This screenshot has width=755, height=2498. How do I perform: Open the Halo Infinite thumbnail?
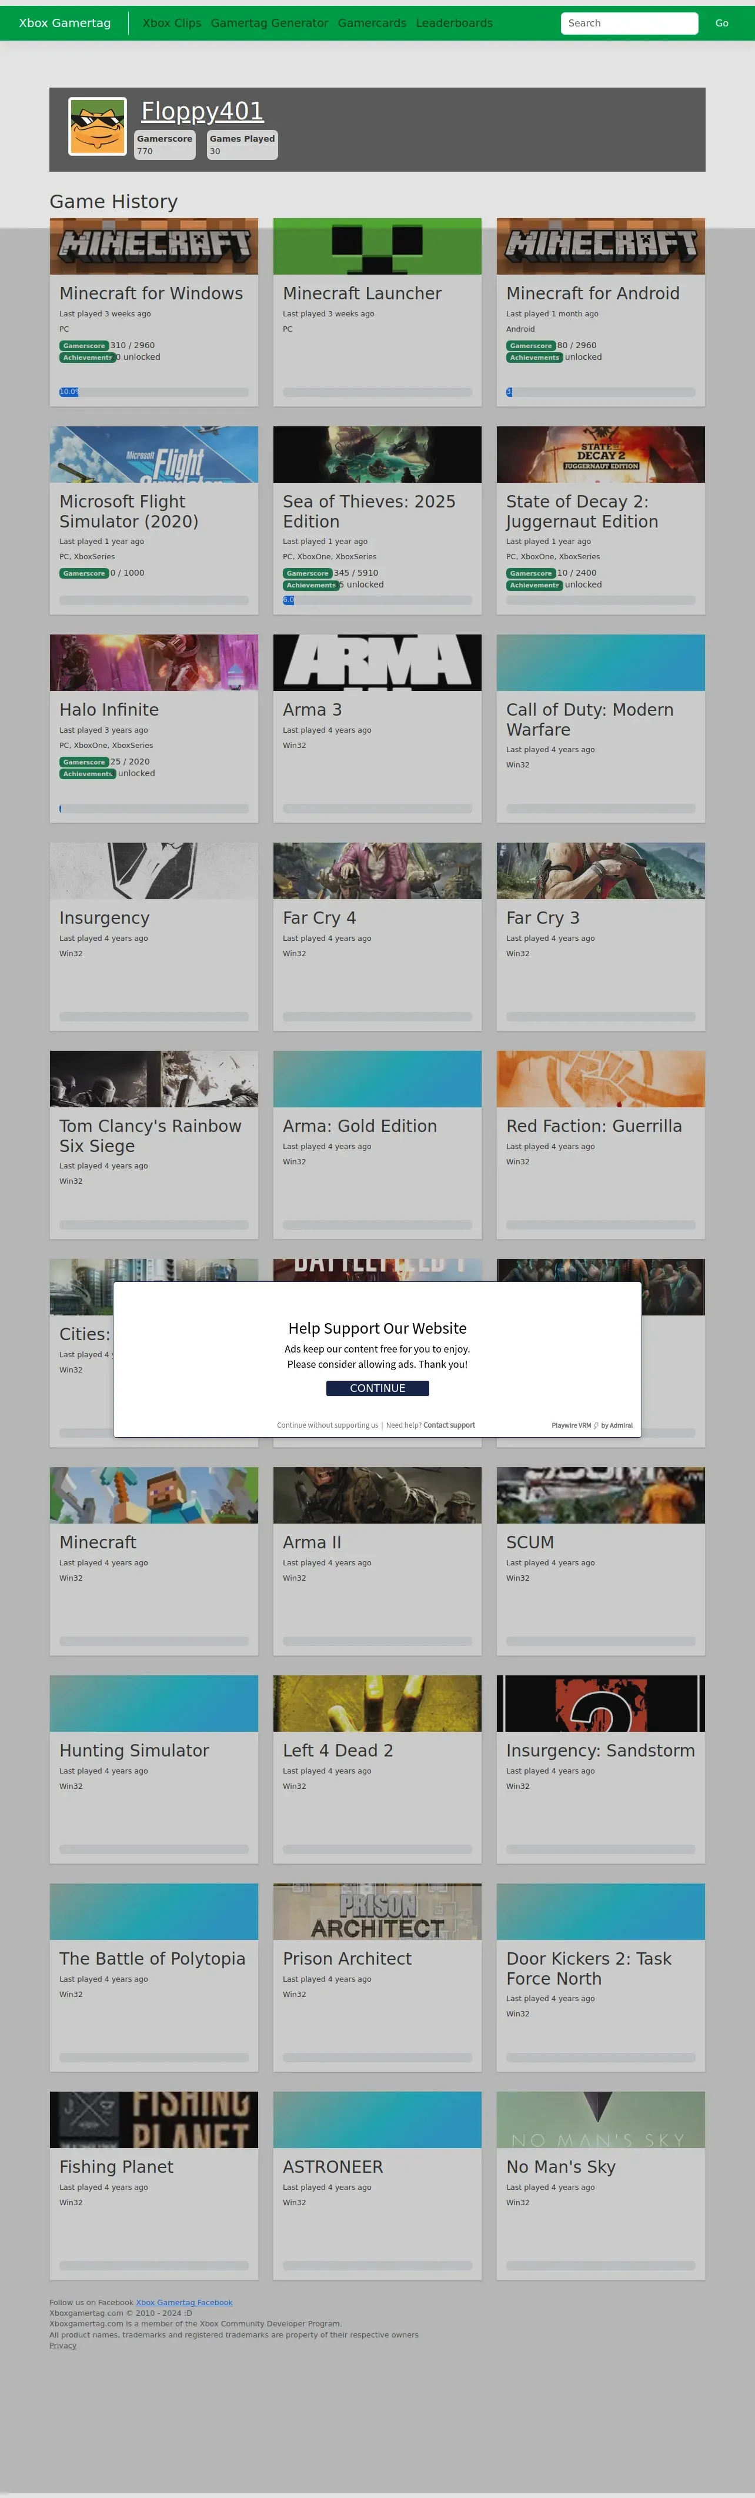pyautogui.click(x=154, y=662)
